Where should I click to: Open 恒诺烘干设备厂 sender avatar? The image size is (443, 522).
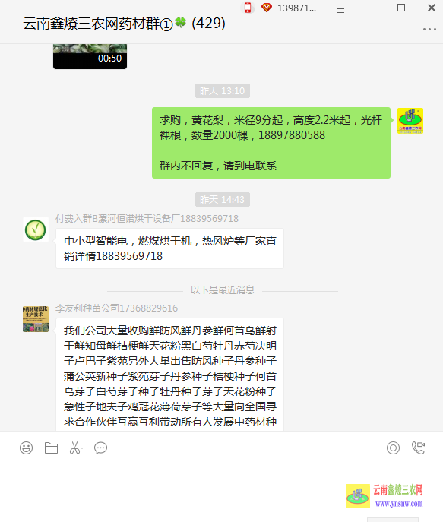pyautogui.click(x=36, y=229)
